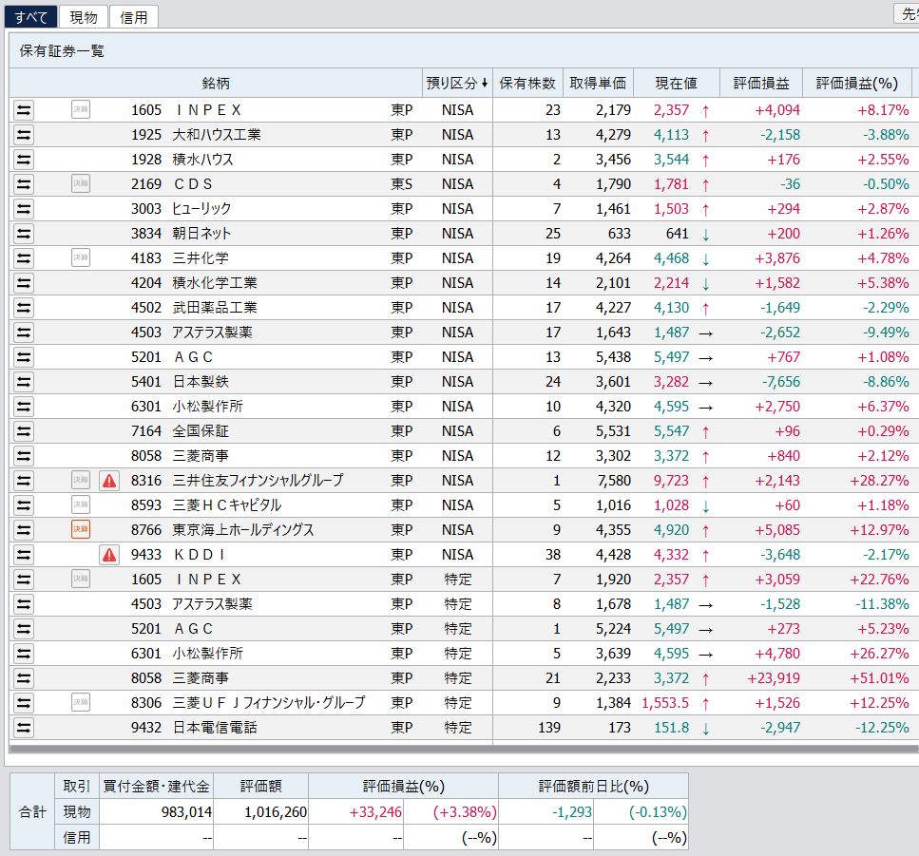Click the 保有株数 column header
The height and width of the screenshot is (856, 919).
pos(527,84)
